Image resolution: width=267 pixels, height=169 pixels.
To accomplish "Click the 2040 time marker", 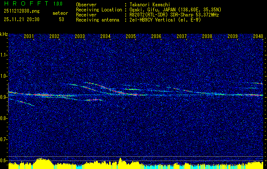I will [x=258, y=36].
